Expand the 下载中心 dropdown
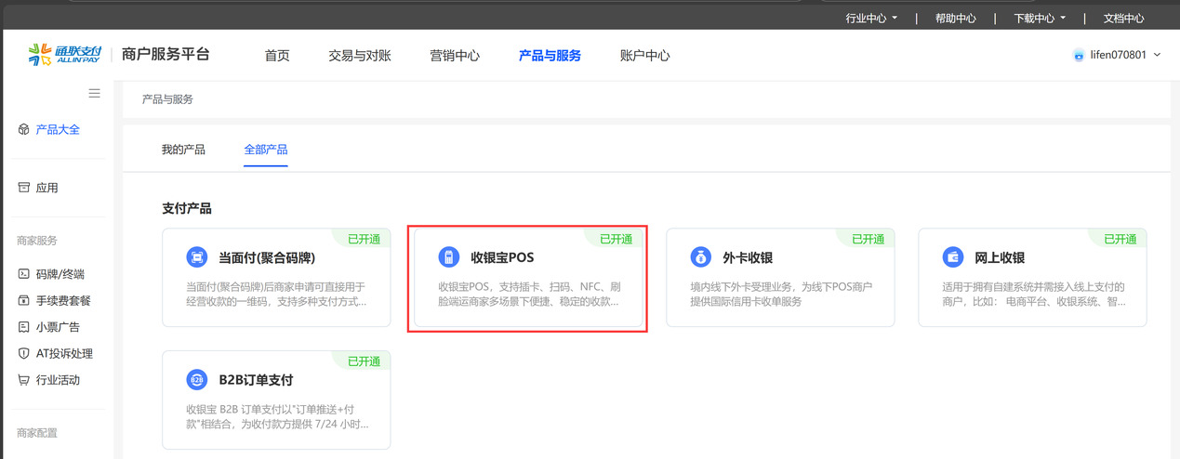The width and height of the screenshot is (1180, 459). [1039, 18]
